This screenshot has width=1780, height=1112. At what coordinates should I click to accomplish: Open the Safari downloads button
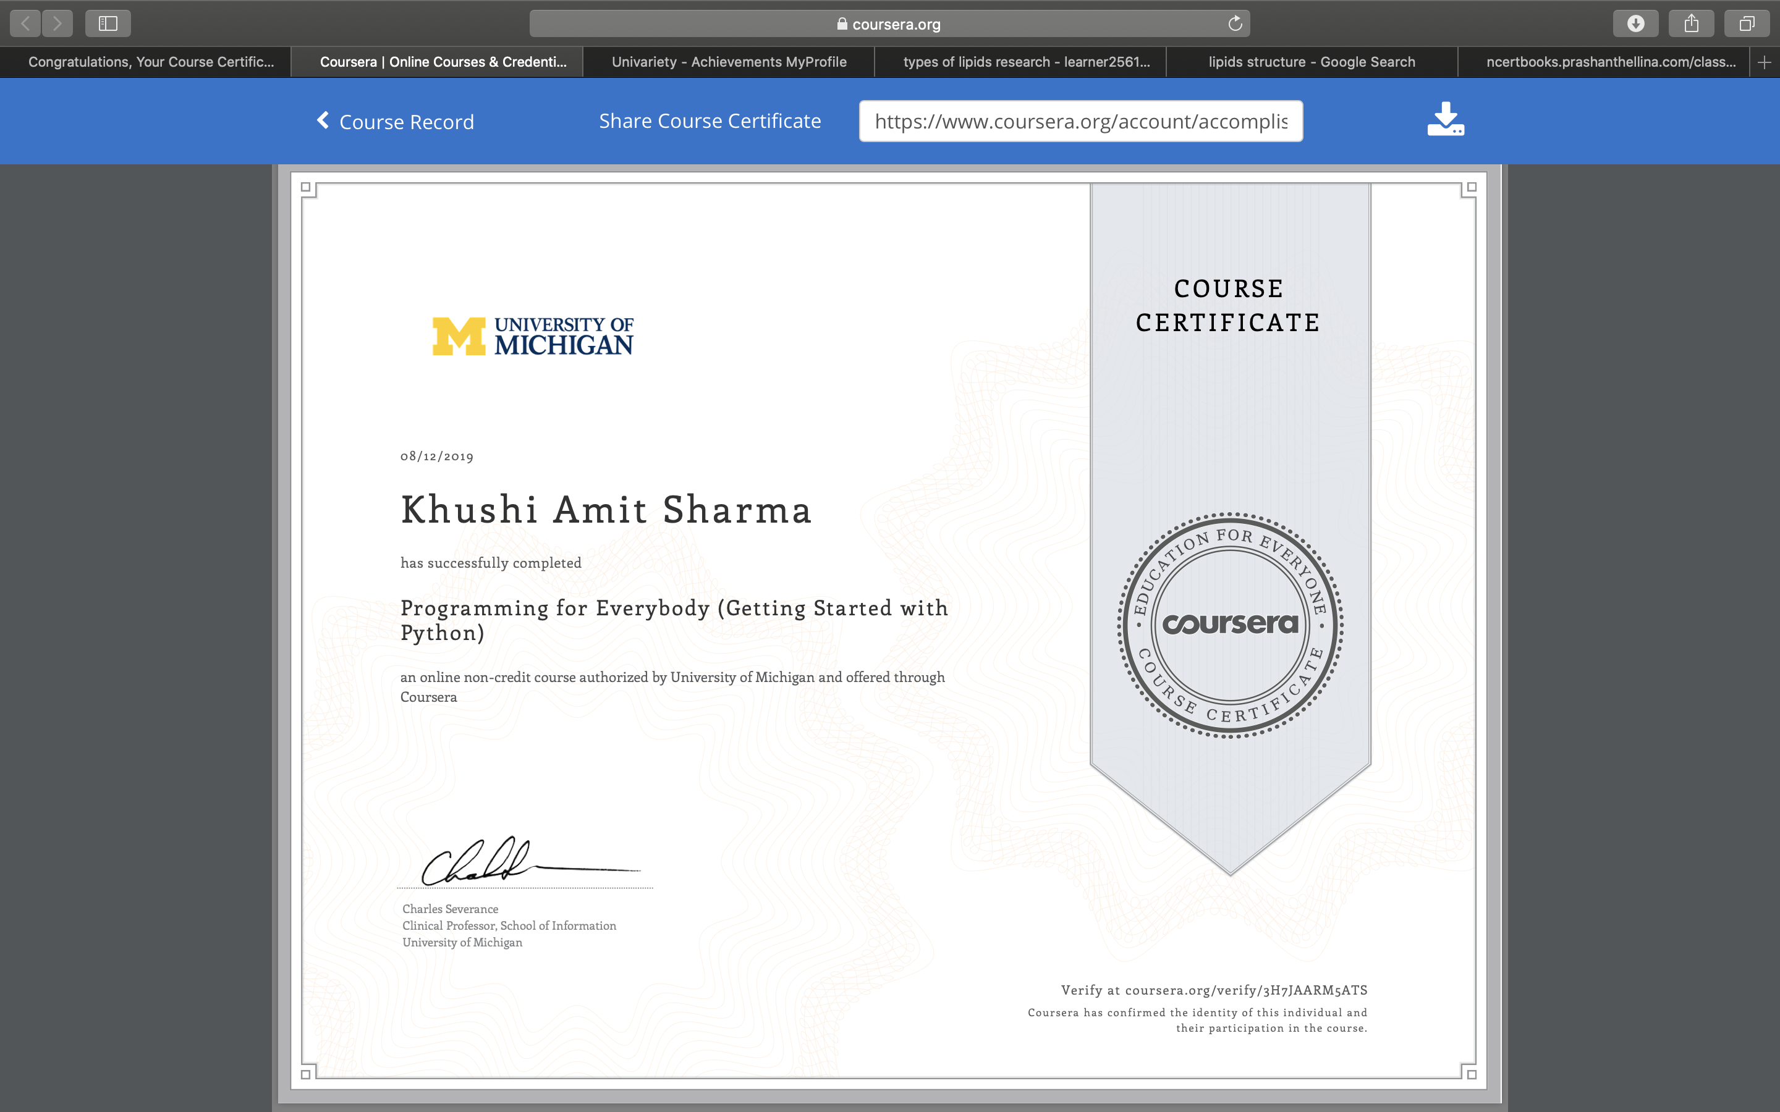pyautogui.click(x=1635, y=23)
